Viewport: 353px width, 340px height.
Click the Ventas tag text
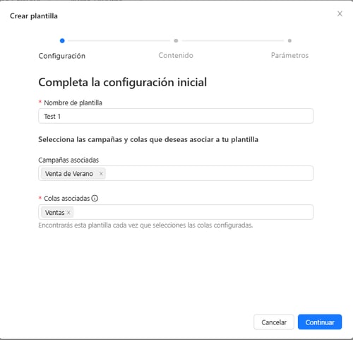point(54,213)
